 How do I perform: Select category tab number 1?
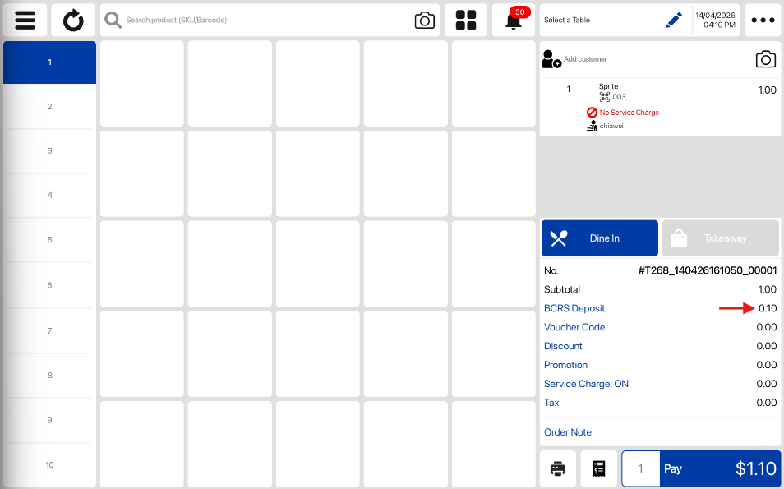click(49, 62)
